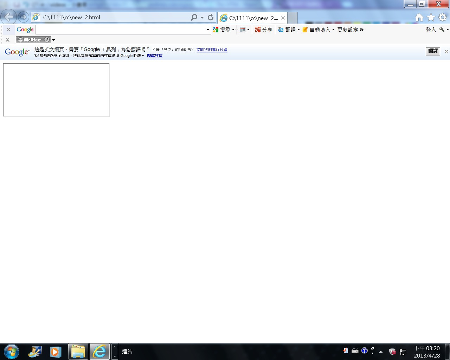Click the Google logo on the toolbar
The image size is (450, 360).
point(25,30)
